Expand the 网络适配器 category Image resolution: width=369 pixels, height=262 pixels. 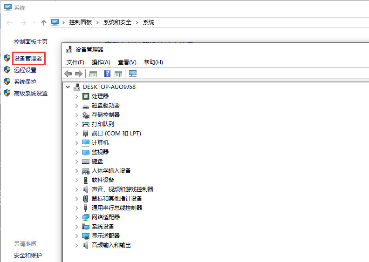76,217
